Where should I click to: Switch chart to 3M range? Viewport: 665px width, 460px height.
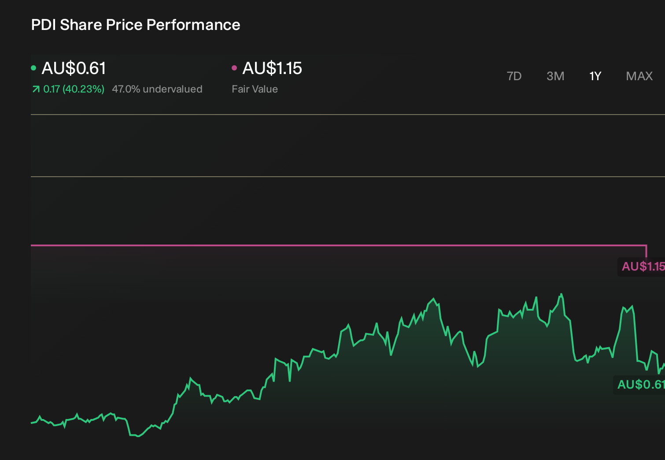click(555, 76)
